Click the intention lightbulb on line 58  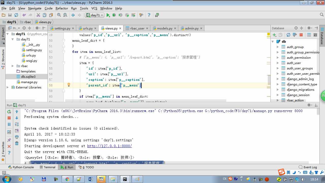tap(69, 85)
